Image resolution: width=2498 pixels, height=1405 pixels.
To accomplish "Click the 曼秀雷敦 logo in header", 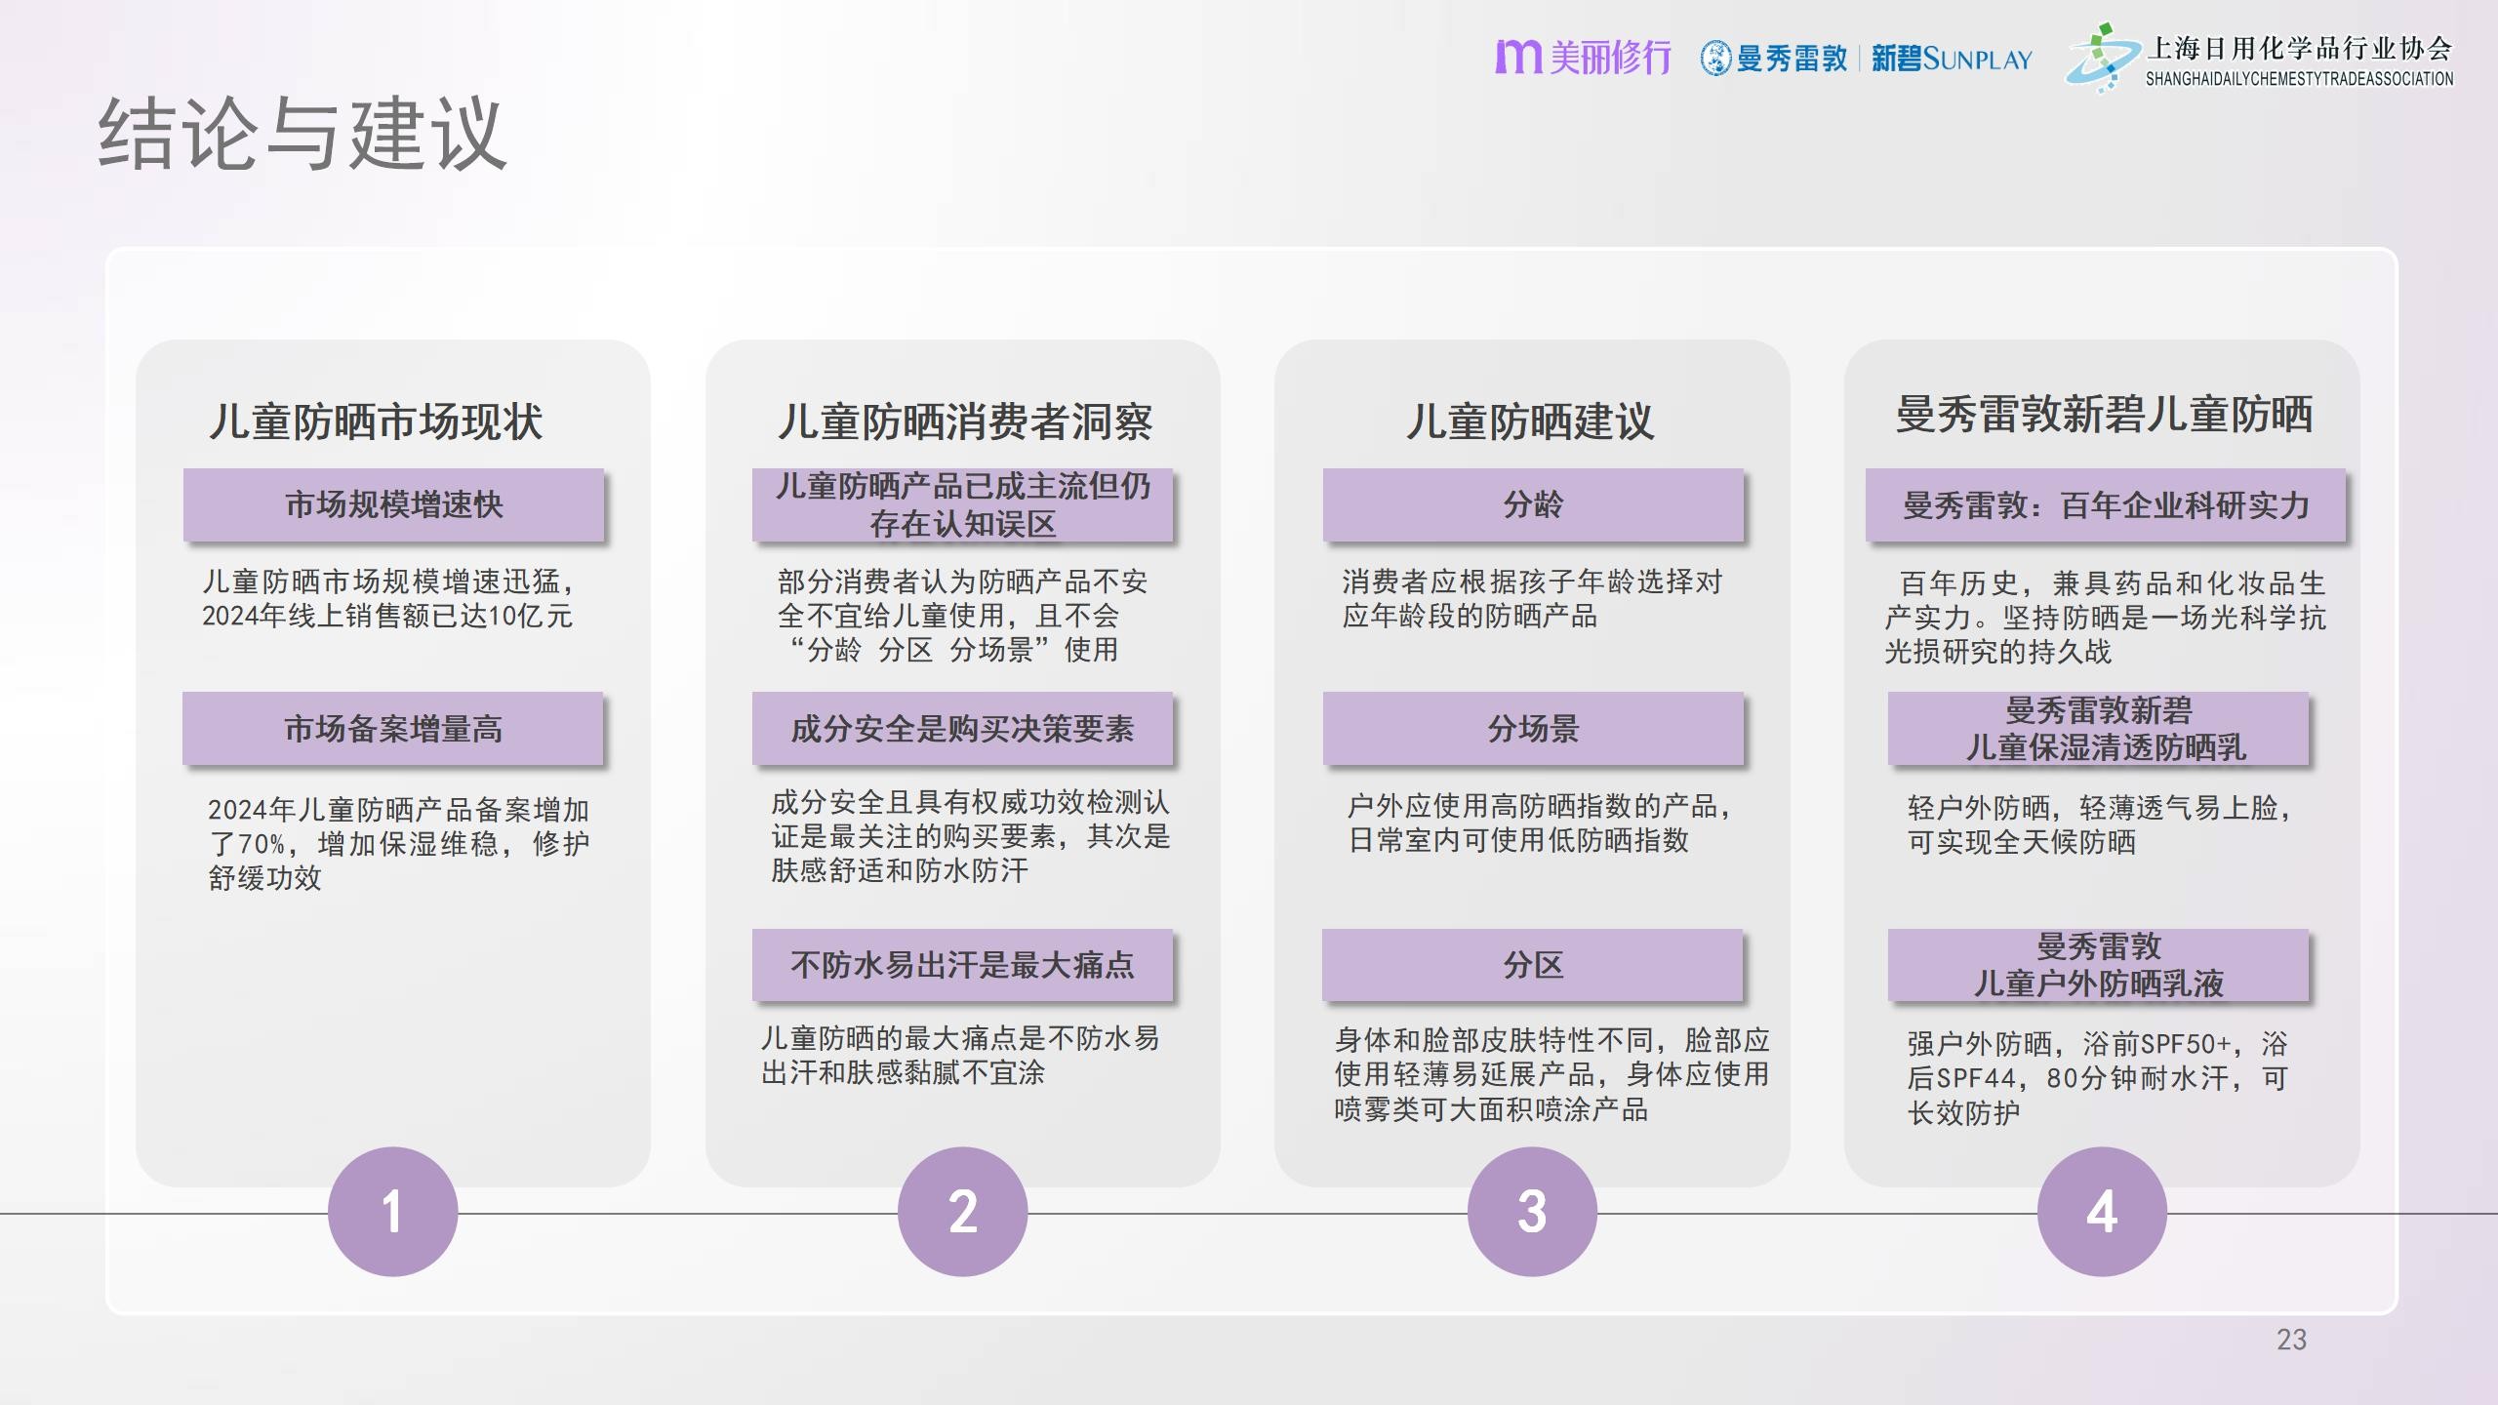I will tap(1774, 59).
